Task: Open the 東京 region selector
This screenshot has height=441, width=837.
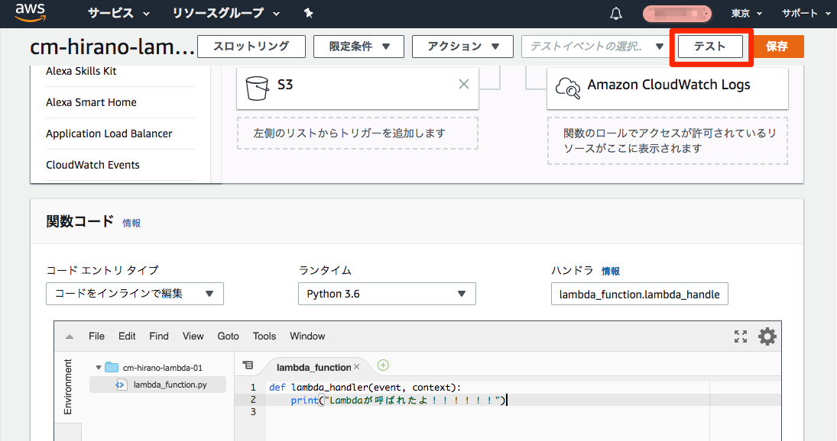Action: pyautogui.click(x=746, y=13)
